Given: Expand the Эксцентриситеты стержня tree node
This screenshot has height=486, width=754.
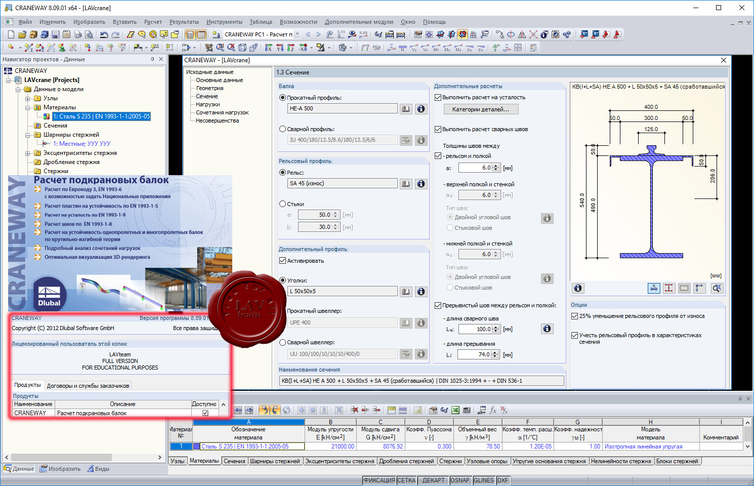Looking at the screenshot, I should (x=28, y=153).
